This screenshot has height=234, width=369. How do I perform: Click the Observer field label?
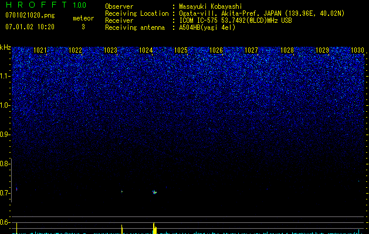119,6
